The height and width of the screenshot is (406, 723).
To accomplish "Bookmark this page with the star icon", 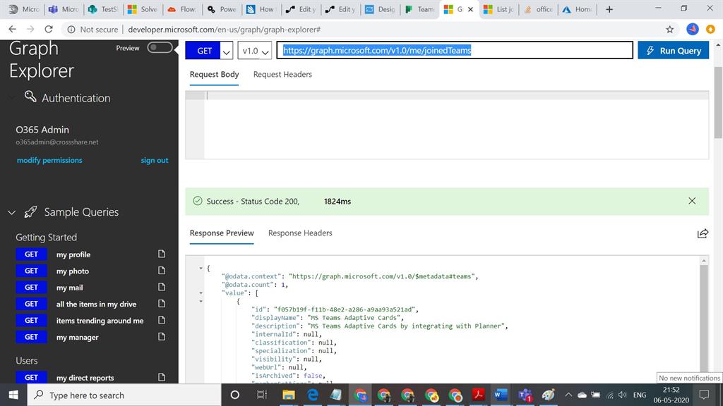I will click(669, 30).
